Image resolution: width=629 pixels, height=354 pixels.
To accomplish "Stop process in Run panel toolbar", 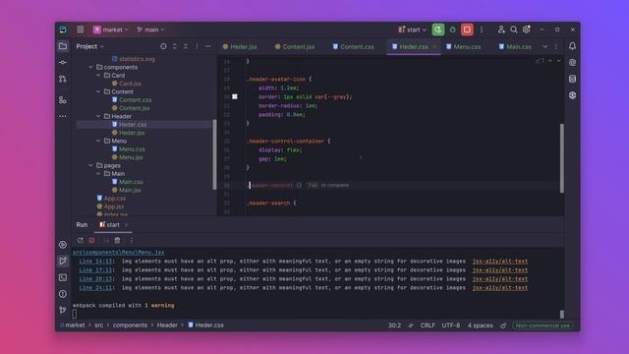I will point(91,240).
